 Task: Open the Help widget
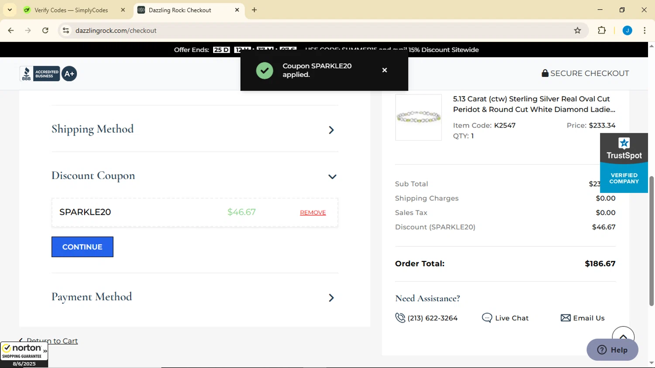coord(612,350)
